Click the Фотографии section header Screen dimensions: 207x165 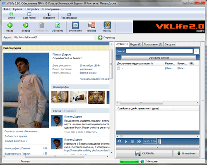click(x=80, y=87)
